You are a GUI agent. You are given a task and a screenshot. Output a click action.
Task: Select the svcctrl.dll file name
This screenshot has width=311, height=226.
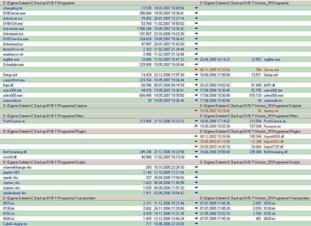pyautogui.click(x=10, y=157)
